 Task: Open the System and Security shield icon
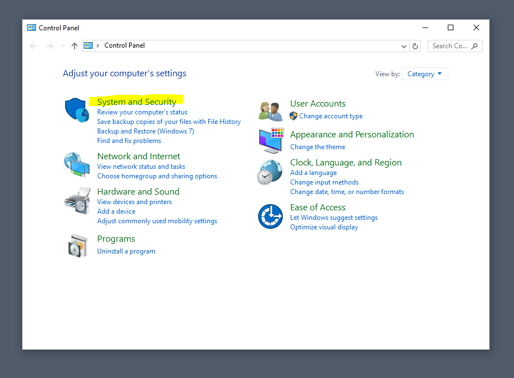coord(77,110)
